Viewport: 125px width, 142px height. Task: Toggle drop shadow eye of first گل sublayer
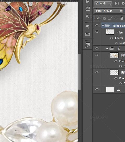point(120,66)
